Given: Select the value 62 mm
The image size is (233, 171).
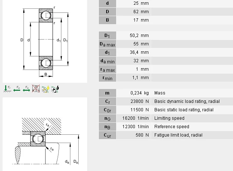Looking at the screenshot, I should click(141, 12).
